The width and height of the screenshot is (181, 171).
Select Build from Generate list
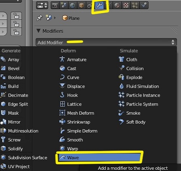pos(10,86)
